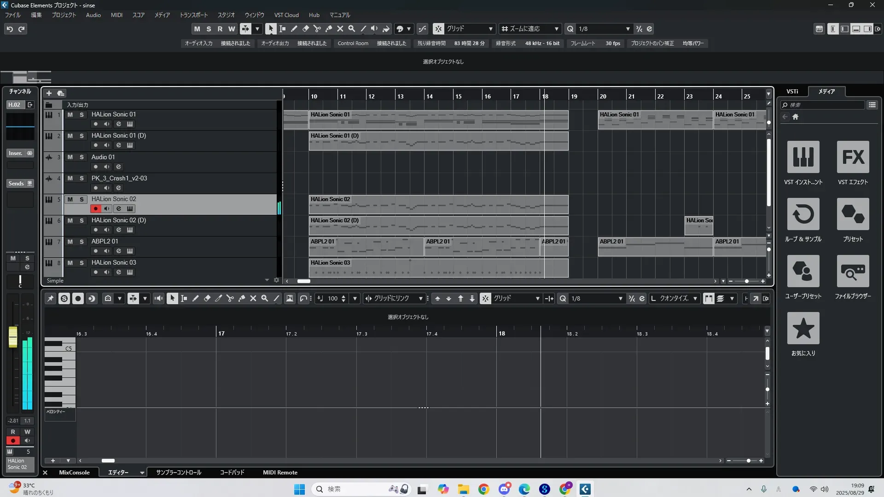The image size is (884, 497).
Task: Click the channel volume fader
Action: (x=13, y=337)
